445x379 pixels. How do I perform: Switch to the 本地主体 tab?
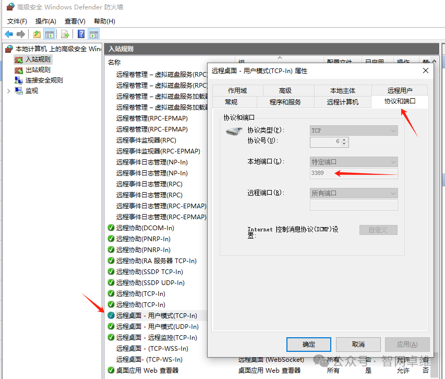pyautogui.click(x=343, y=90)
